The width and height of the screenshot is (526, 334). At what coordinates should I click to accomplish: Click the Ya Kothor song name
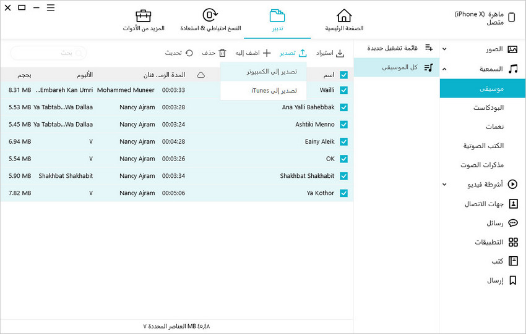pos(321,193)
